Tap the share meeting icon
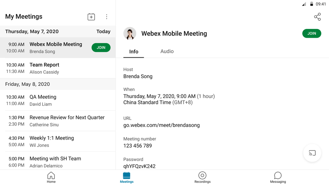The width and height of the screenshot is (329, 185). point(317,17)
